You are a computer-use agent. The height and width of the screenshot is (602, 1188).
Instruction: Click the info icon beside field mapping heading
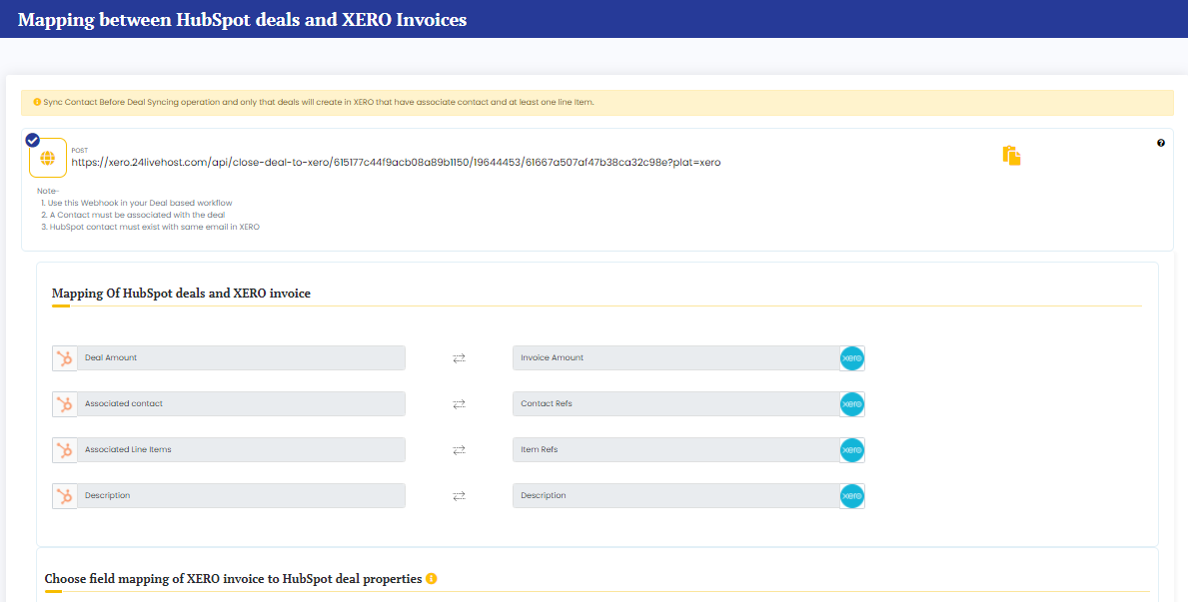(x=431, y=578)
